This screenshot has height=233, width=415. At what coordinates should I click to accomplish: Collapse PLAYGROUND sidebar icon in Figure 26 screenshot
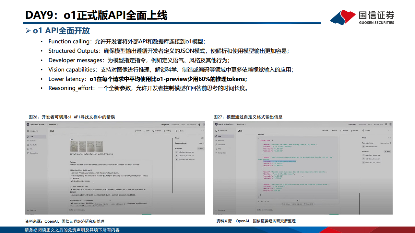[x=28, y=131]
